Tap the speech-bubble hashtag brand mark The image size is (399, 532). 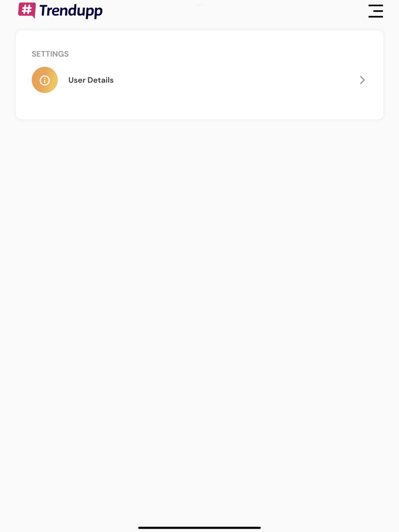(x=27, y=10)
